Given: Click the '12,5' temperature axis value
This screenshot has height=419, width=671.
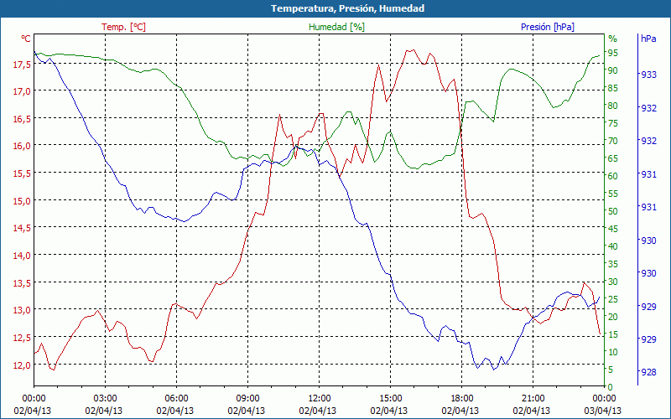Looking at the screenshot, I should point(22,338).
